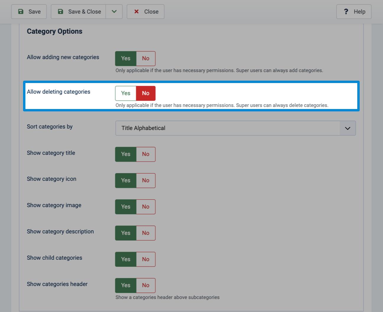The height and width of the screenshot is (312, 383).
Task: Click the Allow deleting categories label
Action: [59, 92]
